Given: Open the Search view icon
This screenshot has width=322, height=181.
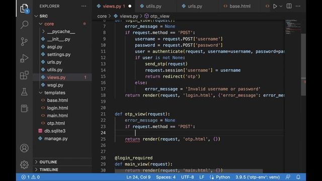Looking at the screenshot, I should pos(25,25).
